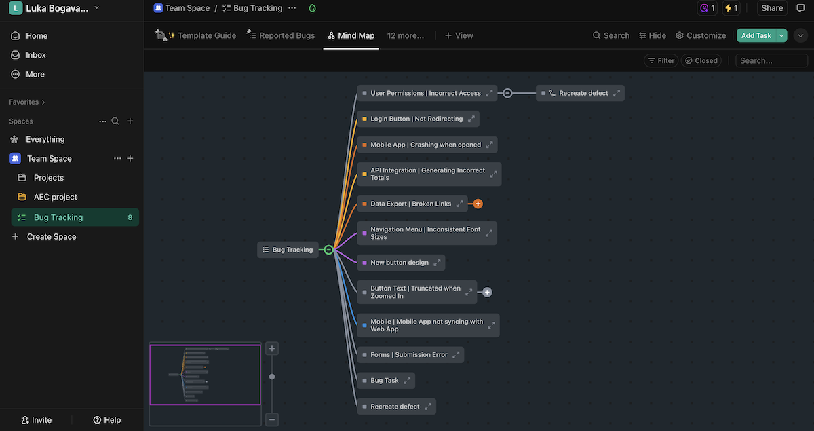Switch to the Reported Bugs tab
The height and width of the screenshot is (431, 814).
[286, 35]
